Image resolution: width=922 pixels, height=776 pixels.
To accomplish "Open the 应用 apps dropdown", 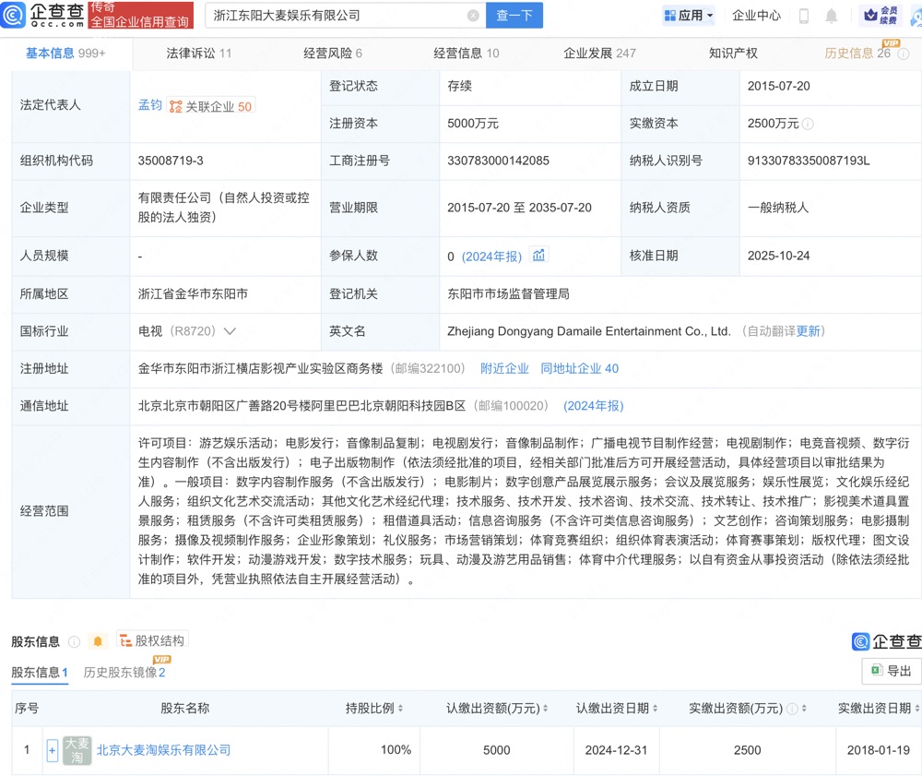I will (689, 16).
